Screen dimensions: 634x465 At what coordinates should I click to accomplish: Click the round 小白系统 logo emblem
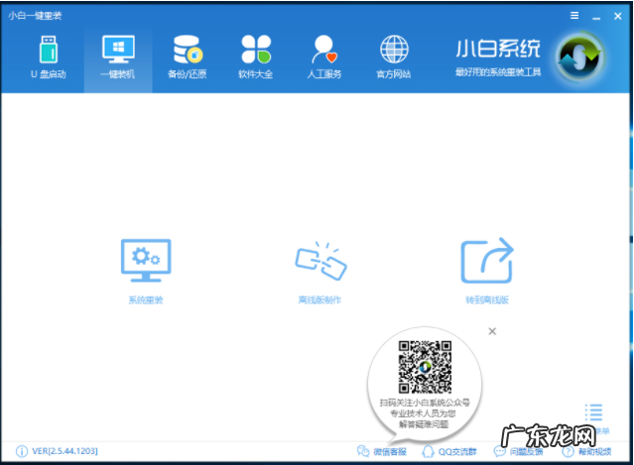[x=579, y=58]
